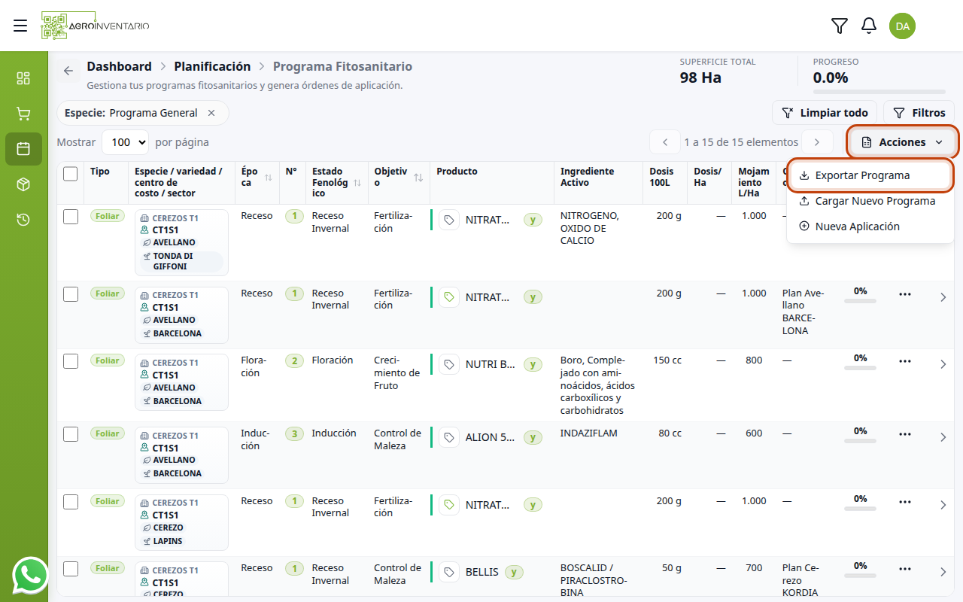Open three-dots menu for Inducción row
The width and height of the screenshot is (963, 602).
click(905, 434)
